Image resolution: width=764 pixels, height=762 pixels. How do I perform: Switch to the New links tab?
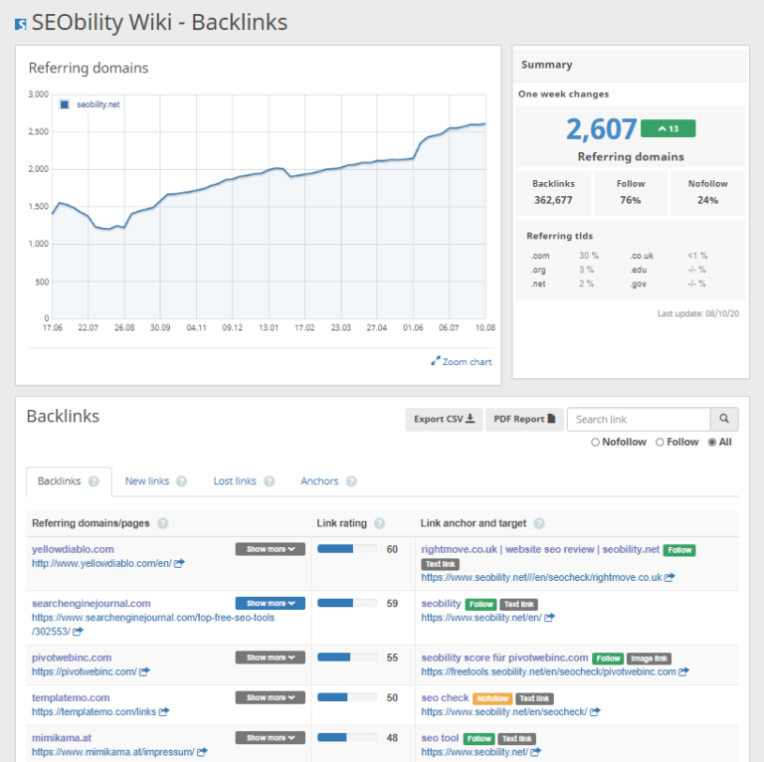tap(147, 481)
